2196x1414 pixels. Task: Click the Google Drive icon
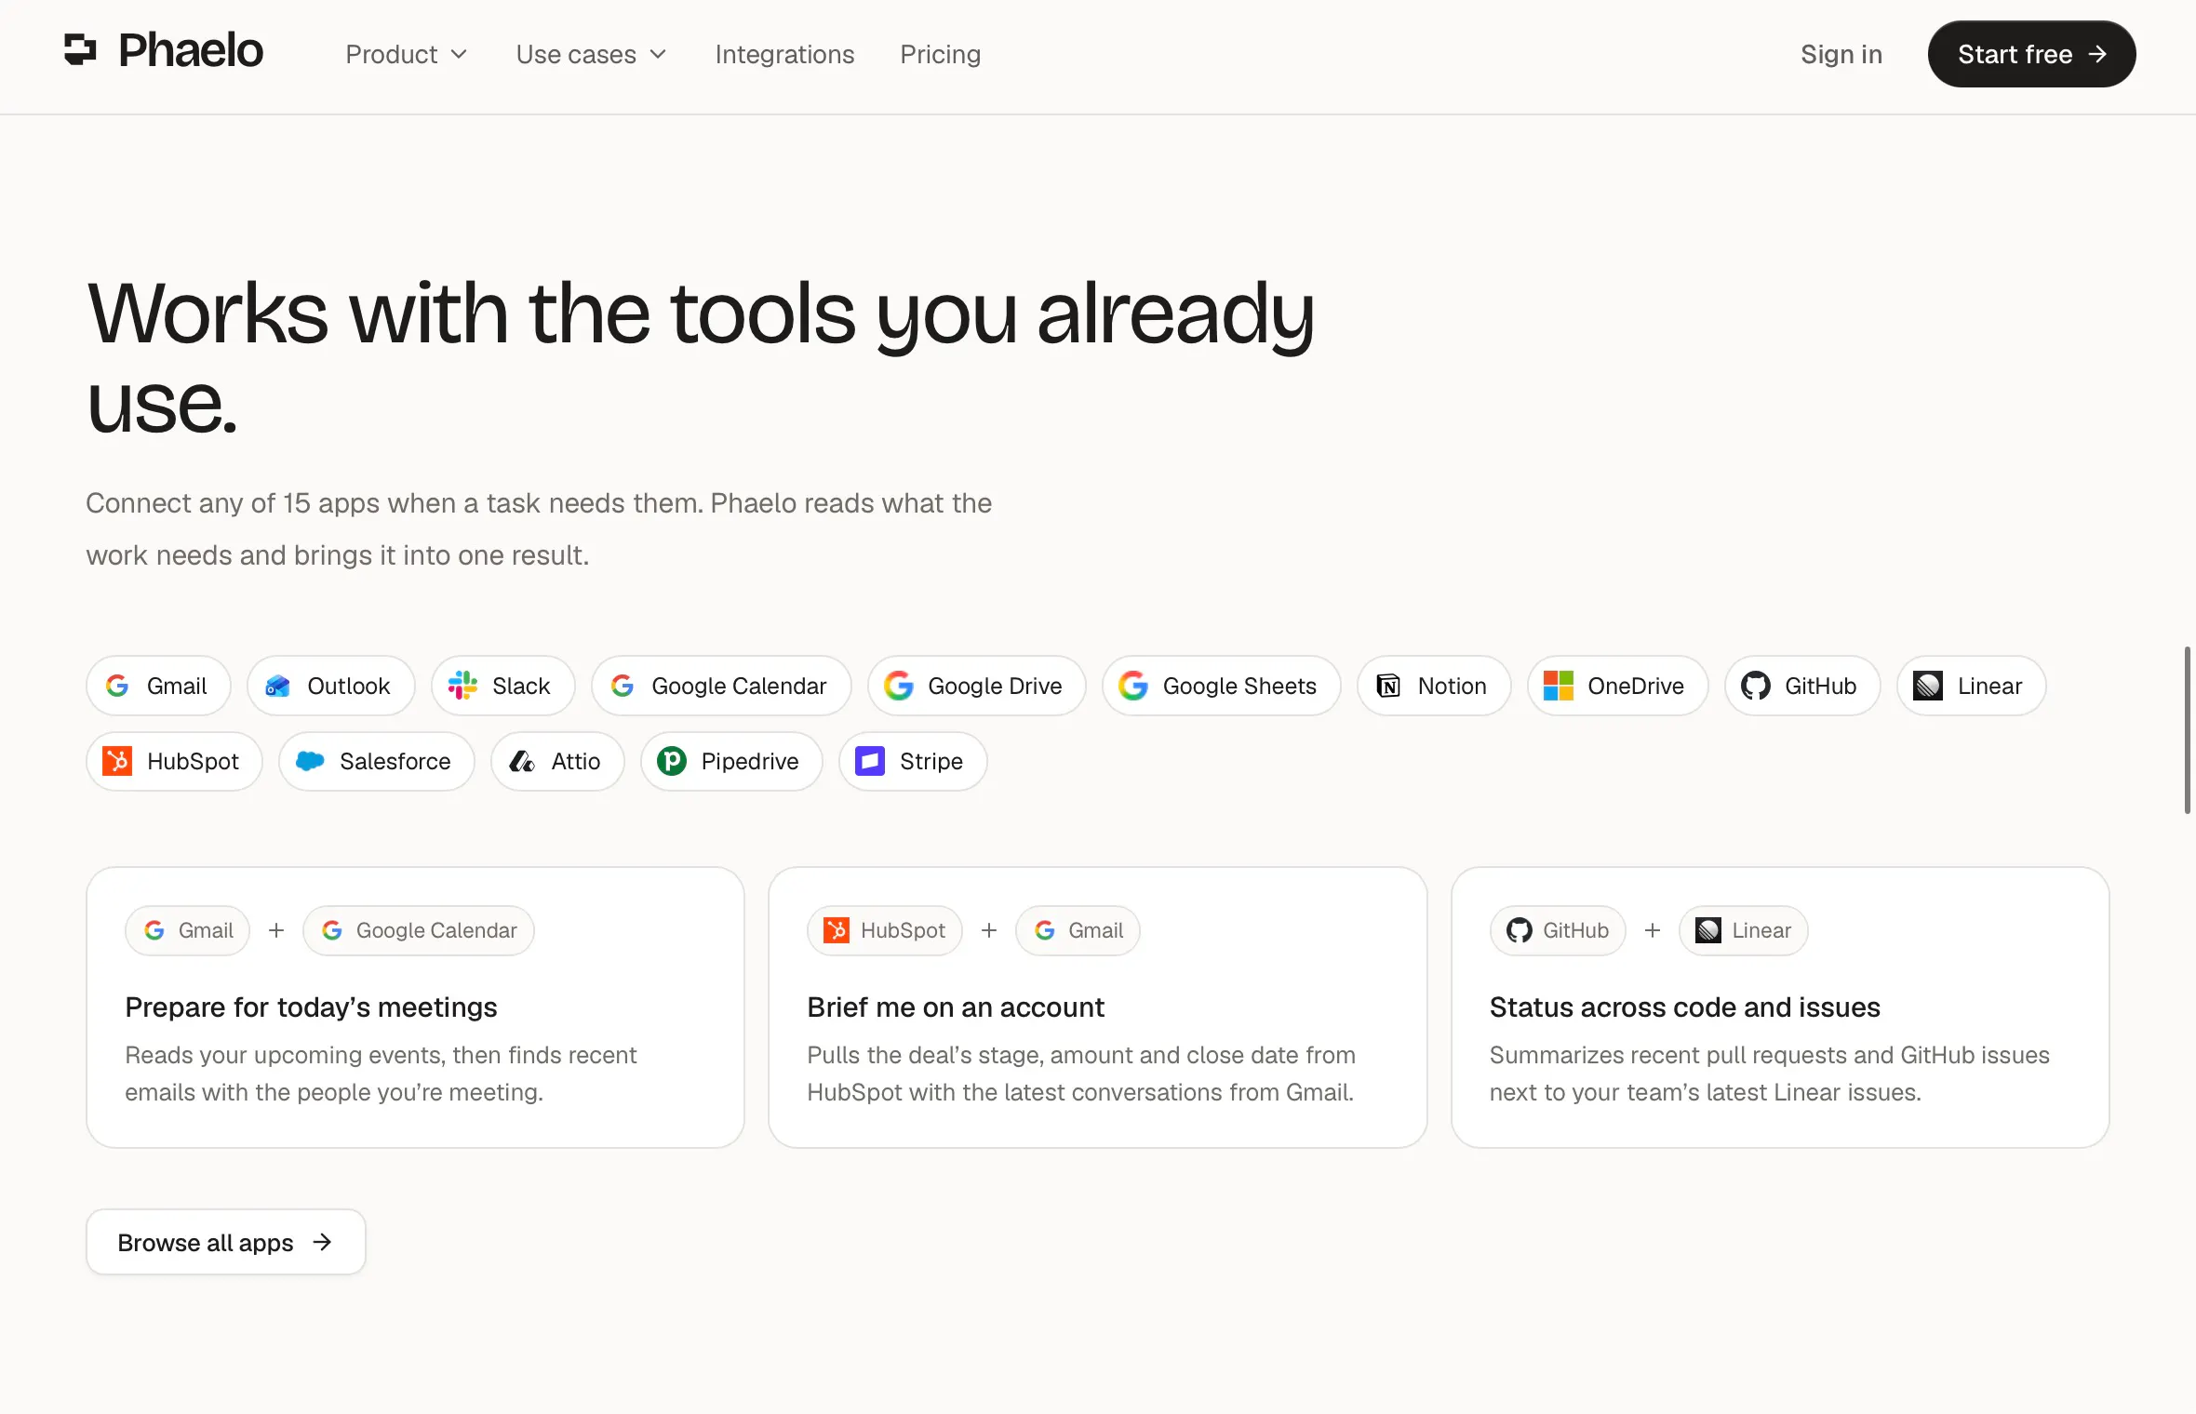coord(899,686)
